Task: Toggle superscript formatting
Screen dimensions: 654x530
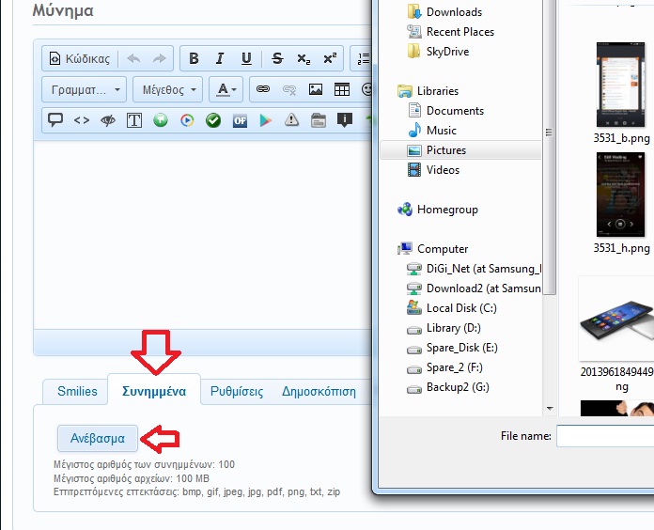Action: click(x=330, y=58)
